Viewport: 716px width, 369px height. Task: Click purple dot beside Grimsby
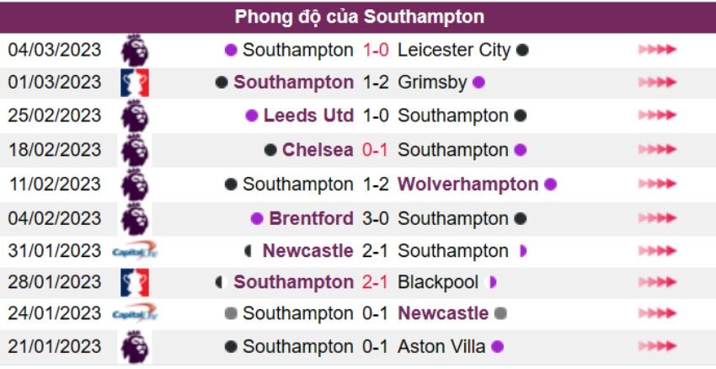tap(479, 83)
